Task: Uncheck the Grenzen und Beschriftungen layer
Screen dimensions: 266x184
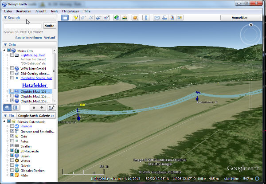Action: (12, 131)
